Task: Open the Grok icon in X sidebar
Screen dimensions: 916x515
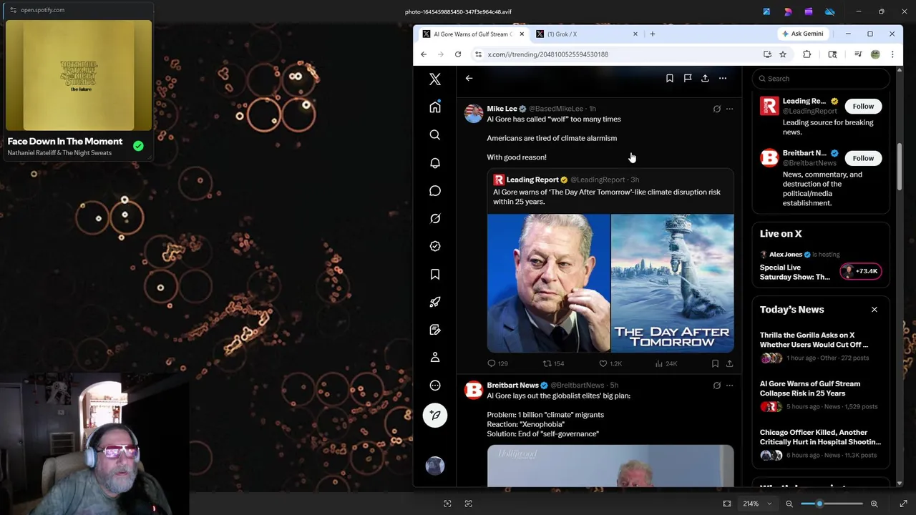Action: [x=435, y=219]
